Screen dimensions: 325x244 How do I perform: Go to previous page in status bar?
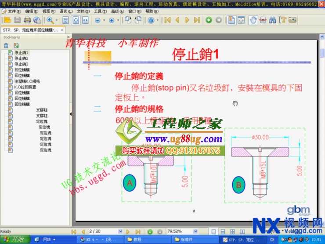[x=83, y=232]
